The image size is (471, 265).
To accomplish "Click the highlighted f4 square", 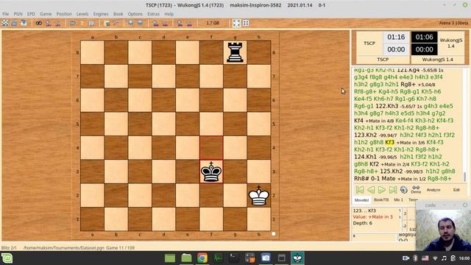I will click(x=211, y=148).
